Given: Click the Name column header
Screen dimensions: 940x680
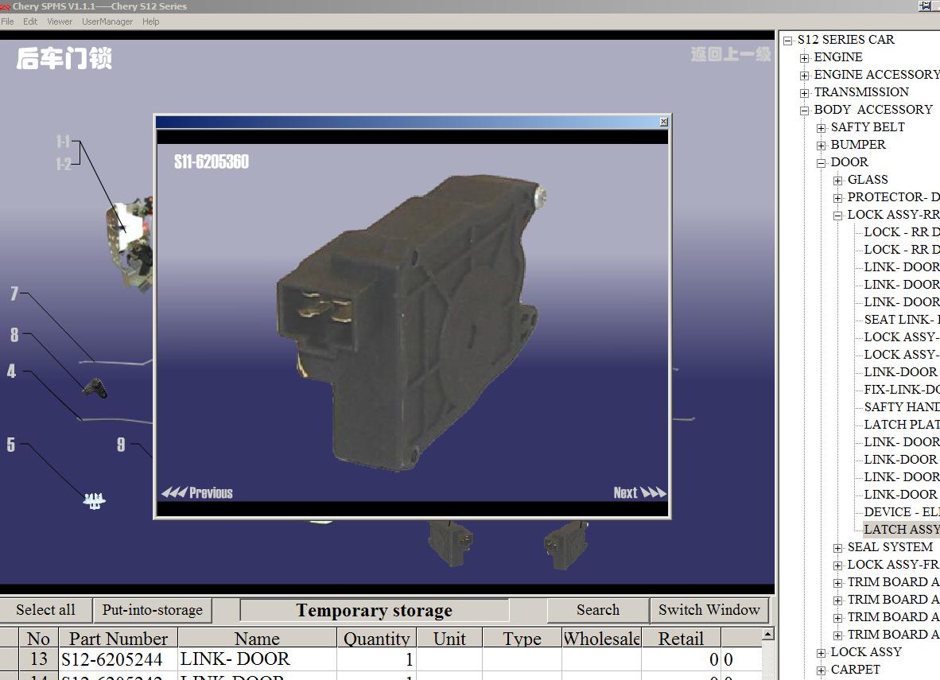Looking at the screenshot, I should click(x=257, y=639).
